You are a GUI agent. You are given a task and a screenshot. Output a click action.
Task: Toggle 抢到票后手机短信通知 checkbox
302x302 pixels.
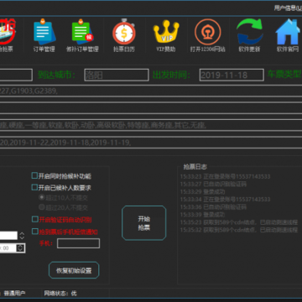coord(34,232)
